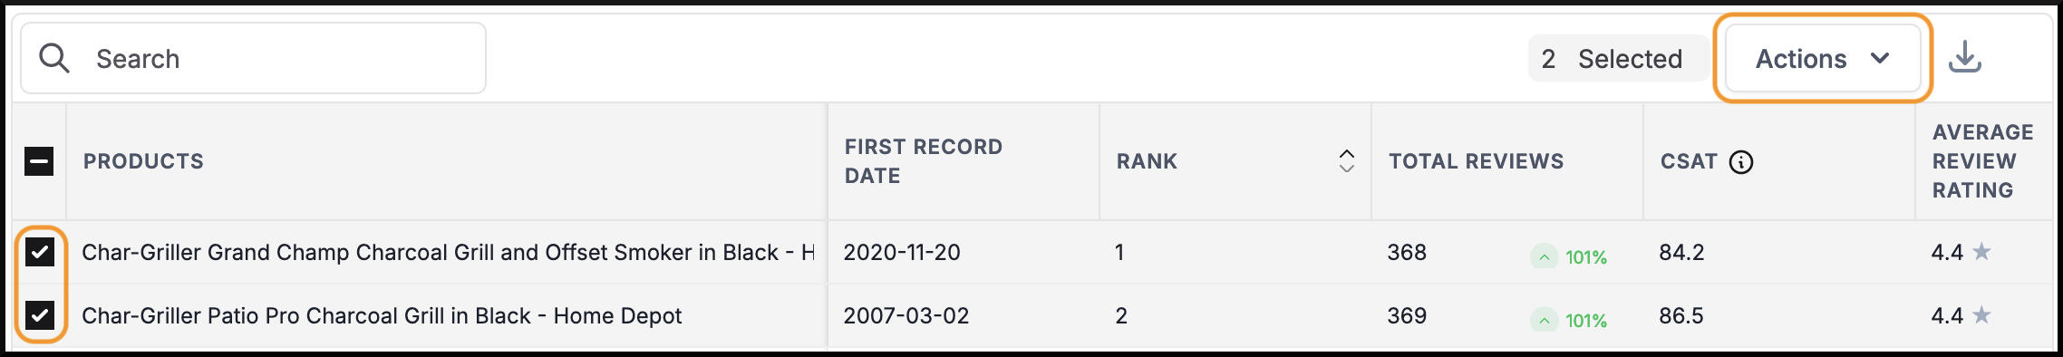Open Char-Griller Patio Pro Charcoal Grill product

(382, 315)
